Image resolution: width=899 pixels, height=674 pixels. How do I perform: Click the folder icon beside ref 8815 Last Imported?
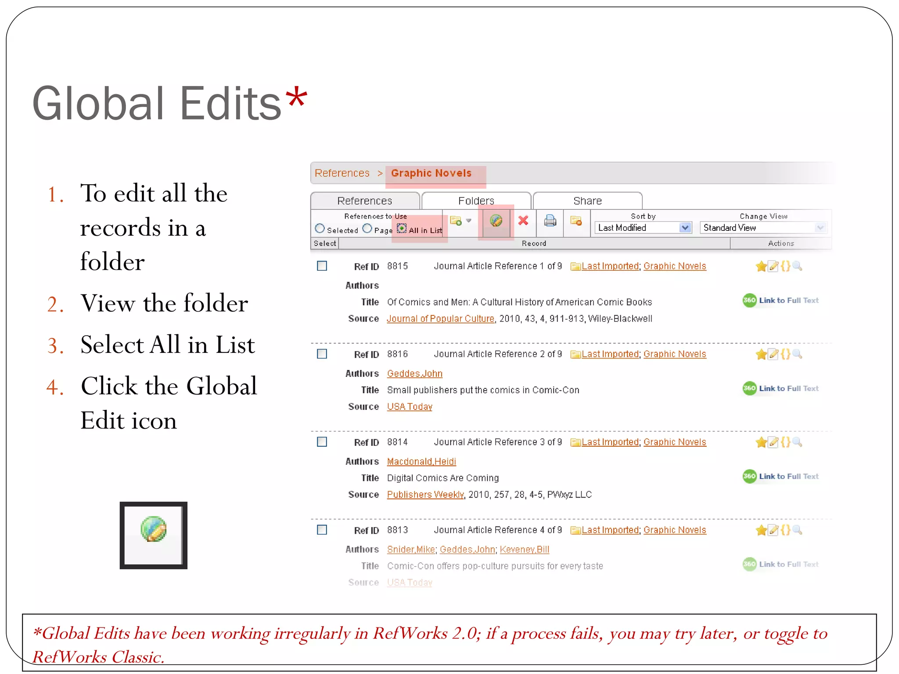pos(575,266)
